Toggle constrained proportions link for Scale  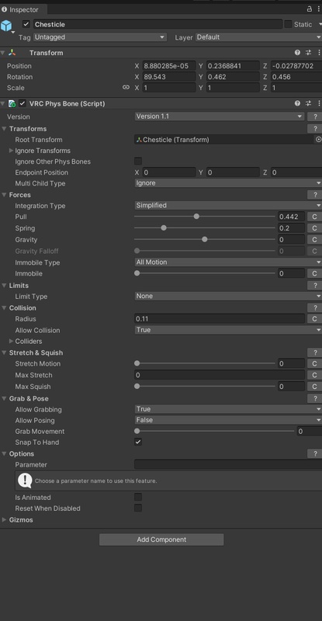[x=126, y=88]
